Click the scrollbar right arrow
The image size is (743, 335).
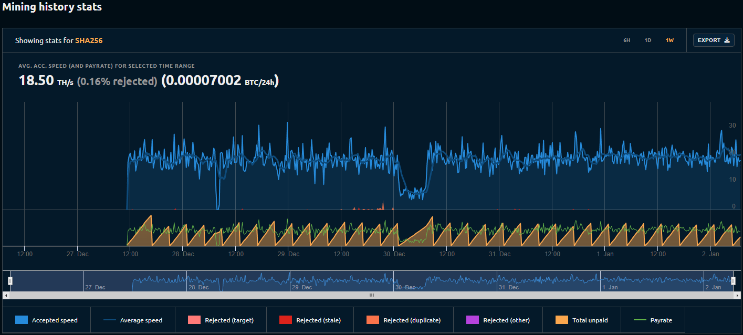pos(737,296)
